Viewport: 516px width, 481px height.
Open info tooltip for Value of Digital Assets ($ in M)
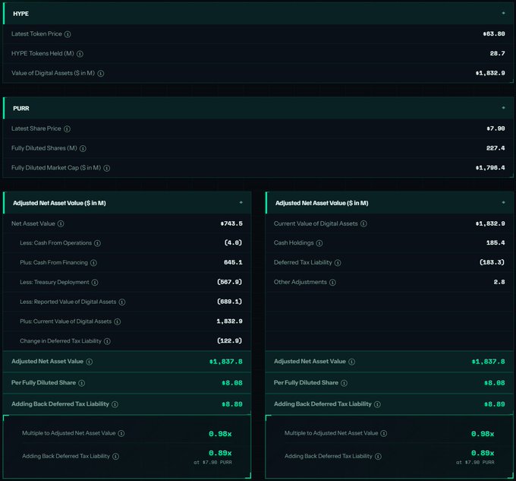(101, 74)
